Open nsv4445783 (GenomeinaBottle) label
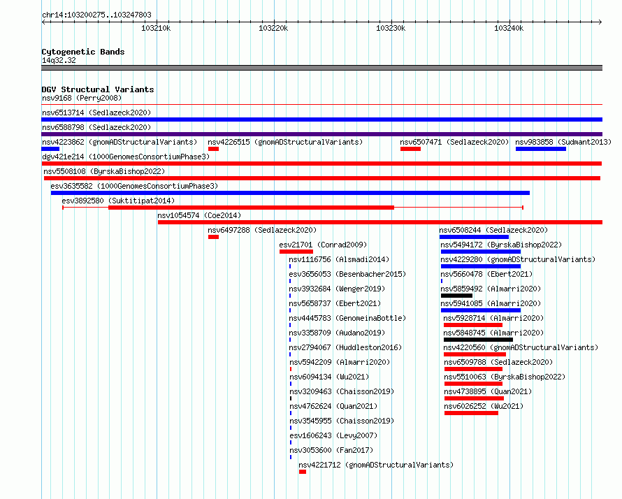 [x=347, y=318]
